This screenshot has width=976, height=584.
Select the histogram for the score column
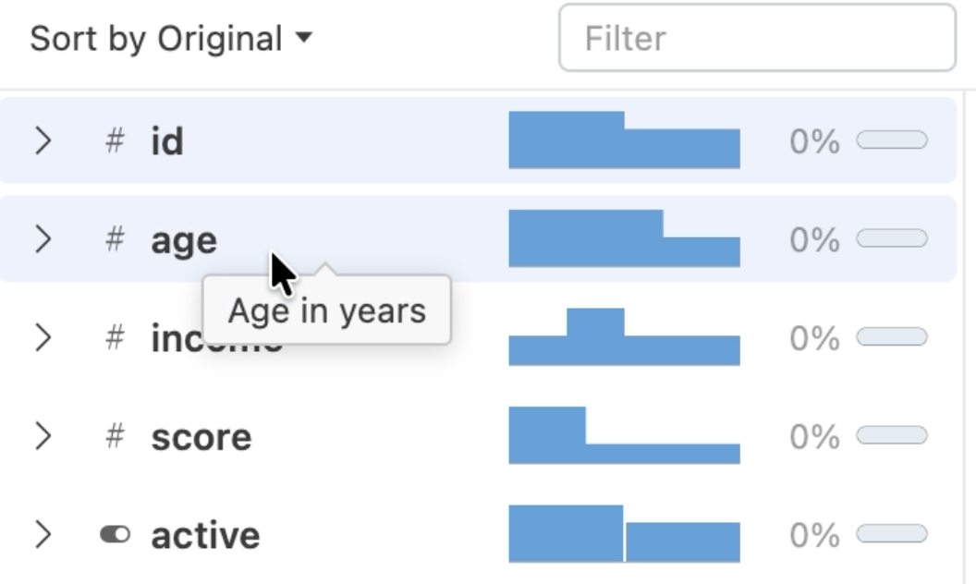[624, 436]
